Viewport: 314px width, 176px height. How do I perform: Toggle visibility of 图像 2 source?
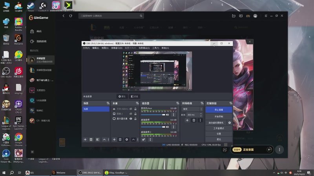point(131,114)
